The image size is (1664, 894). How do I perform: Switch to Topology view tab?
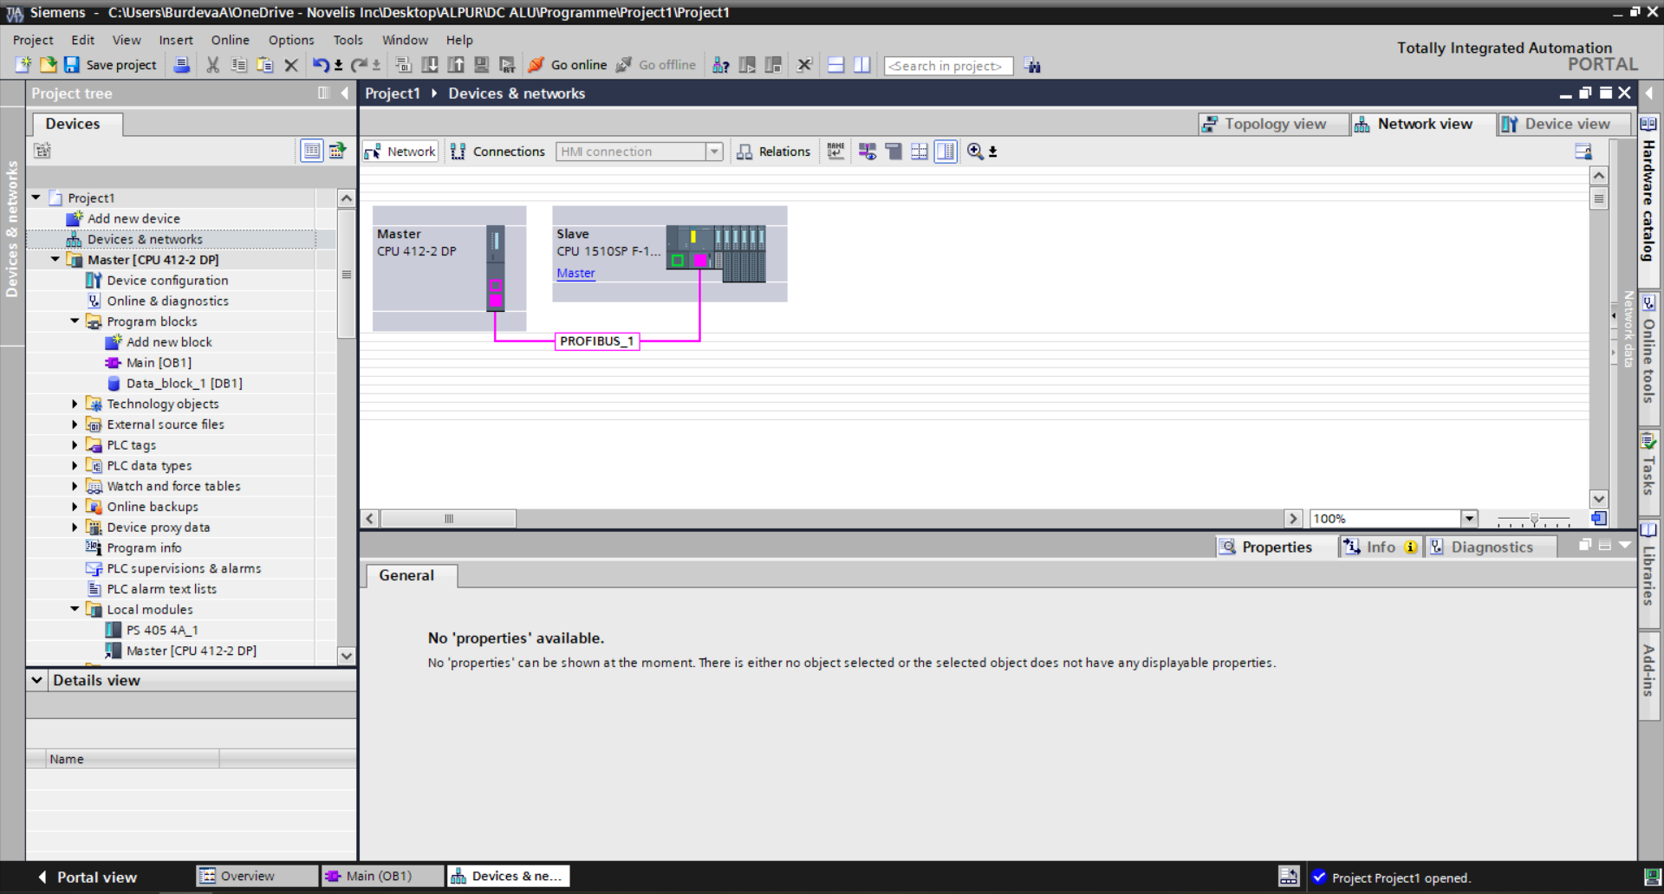coord(1273,124)
